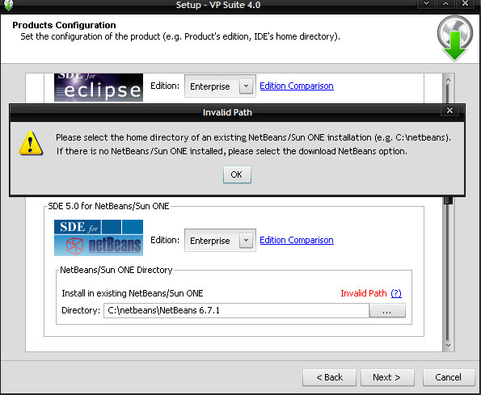Browse for NetBeans directory with ... button
The image size is (481, 395).
pyautogui.click(x=387, y=310)
